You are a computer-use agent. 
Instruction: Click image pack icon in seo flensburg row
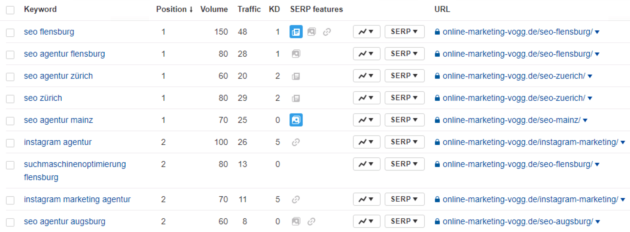311,32
